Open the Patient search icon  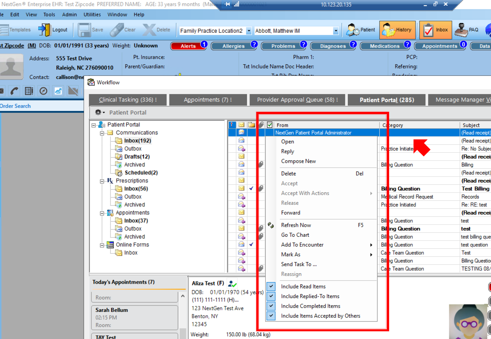click(x=352, y=30)
